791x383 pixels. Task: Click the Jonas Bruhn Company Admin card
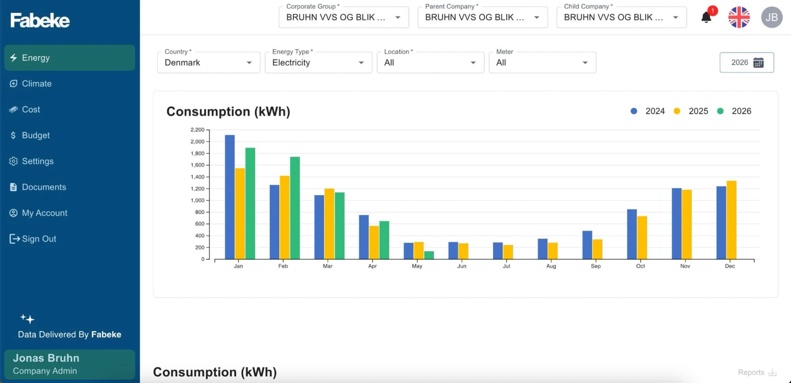[x=70, y=364]
